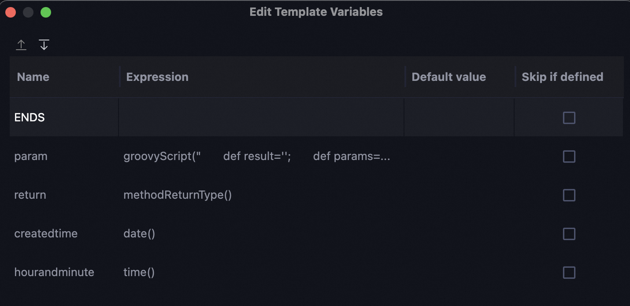Click the date() expression for createdtime

[139, 234]
